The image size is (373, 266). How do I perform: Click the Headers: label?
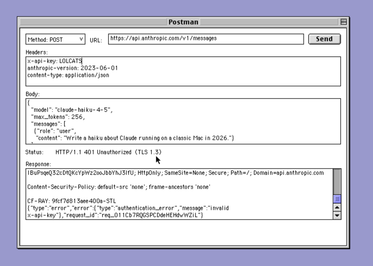coord(37,52)
